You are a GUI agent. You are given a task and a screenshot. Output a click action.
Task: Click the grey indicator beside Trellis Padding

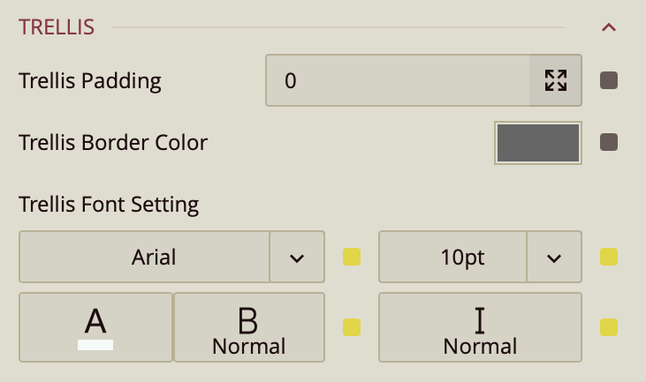(x=609, y=81)
